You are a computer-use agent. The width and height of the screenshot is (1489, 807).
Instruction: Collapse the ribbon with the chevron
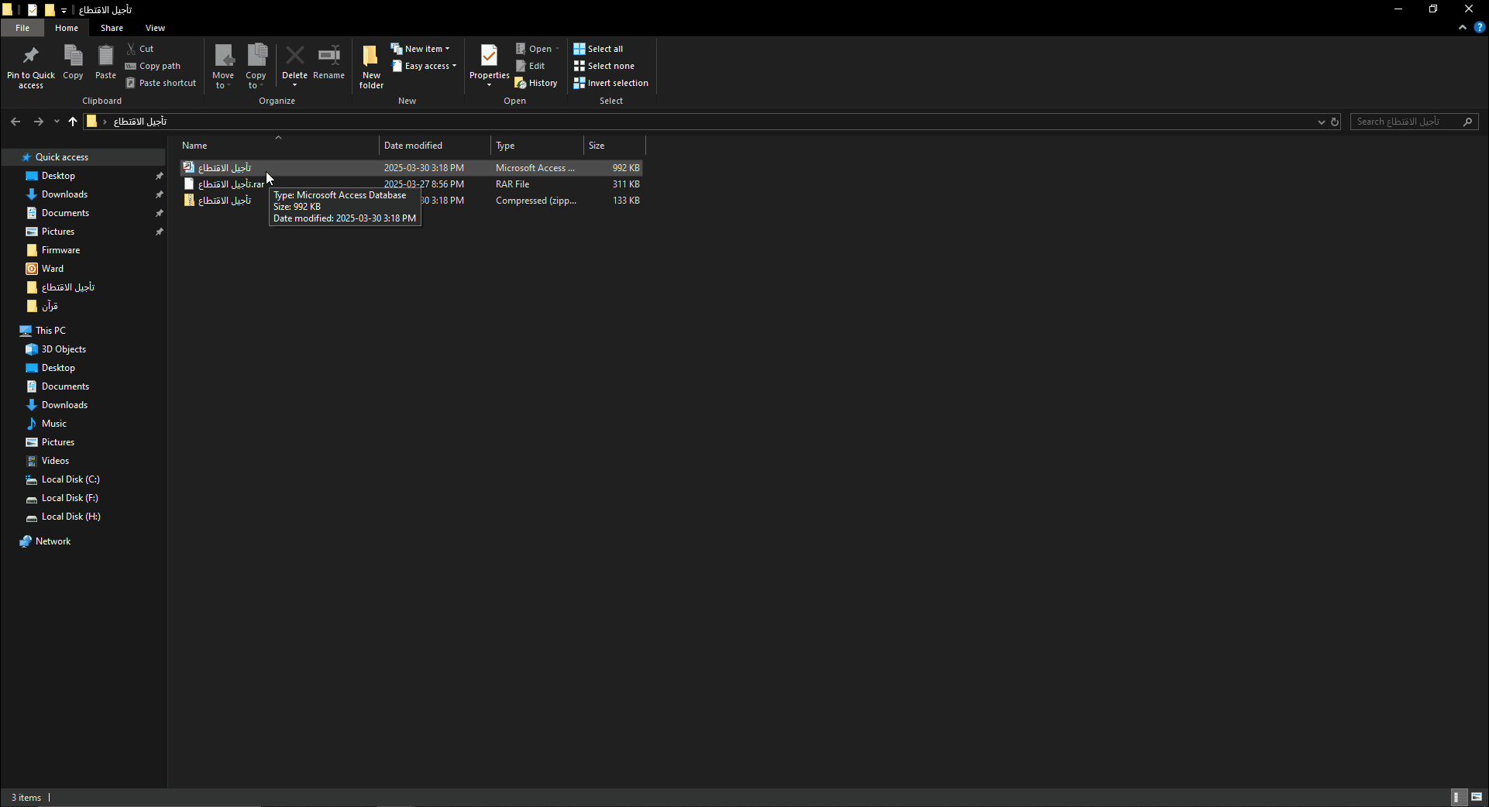(x=1463, y=27)
